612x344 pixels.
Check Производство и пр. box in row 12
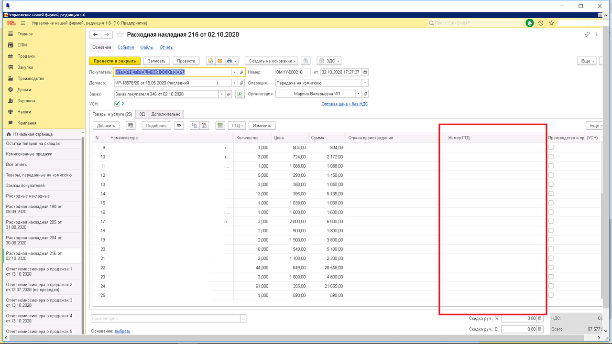pos(551,175)
